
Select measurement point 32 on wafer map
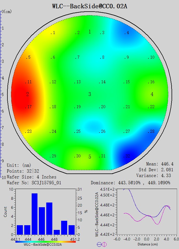click(126, 156)
